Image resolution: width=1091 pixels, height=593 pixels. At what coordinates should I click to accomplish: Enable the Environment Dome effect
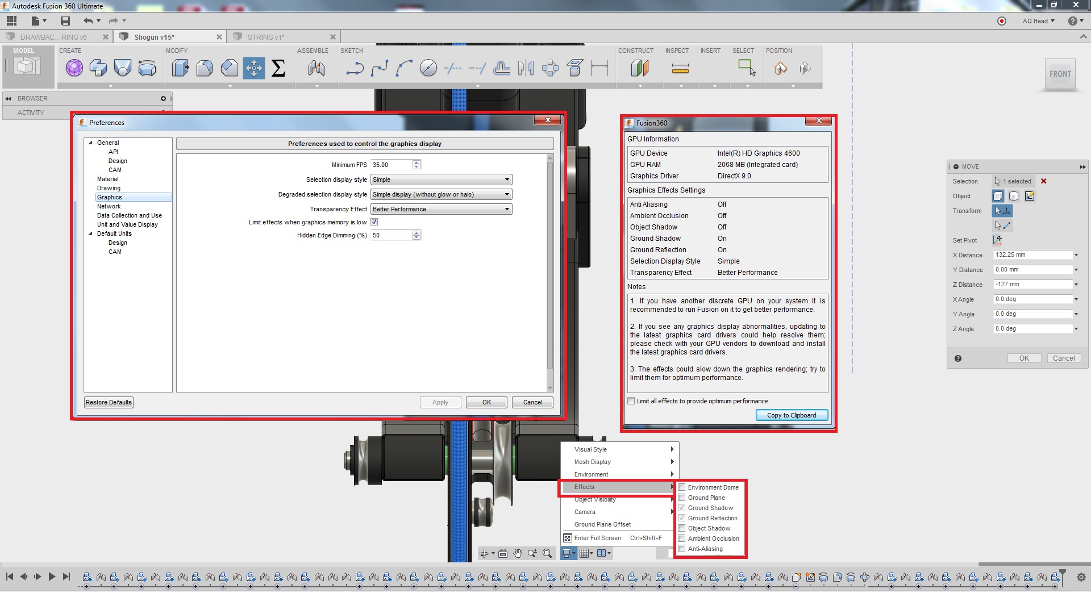click(682, 487)
